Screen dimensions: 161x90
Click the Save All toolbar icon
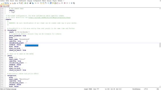(8, 3)
